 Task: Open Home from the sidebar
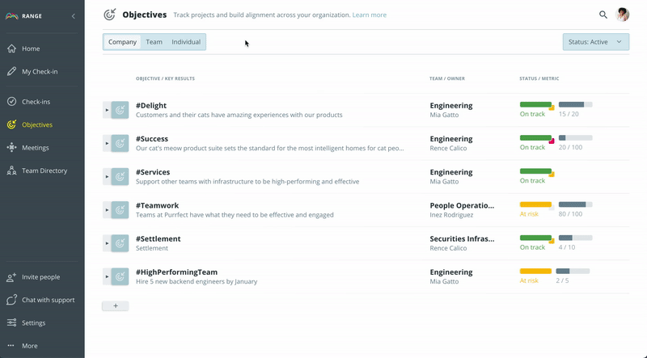pyautogui.click(x=31, y=48)
